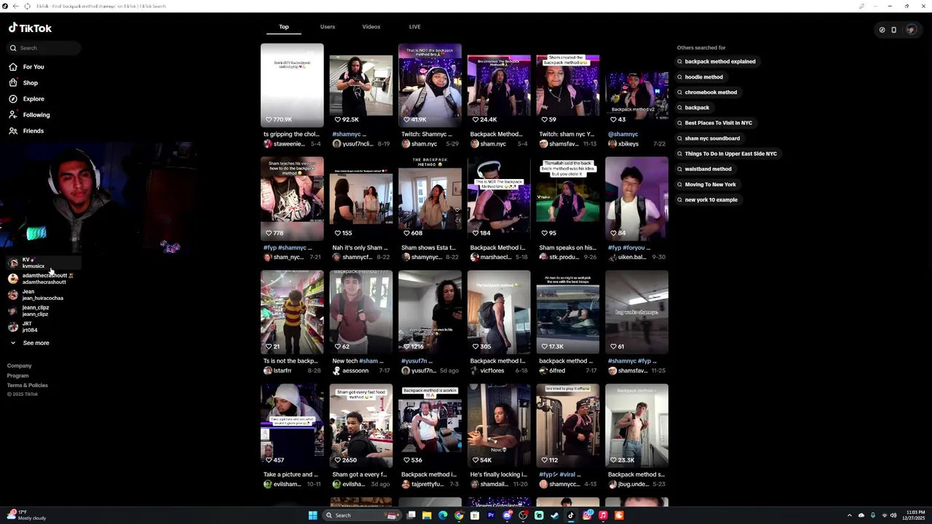Open Microsoft Store from the taskbar
The width and height of the screenshot is (932, 524).
tap(475, 515)
